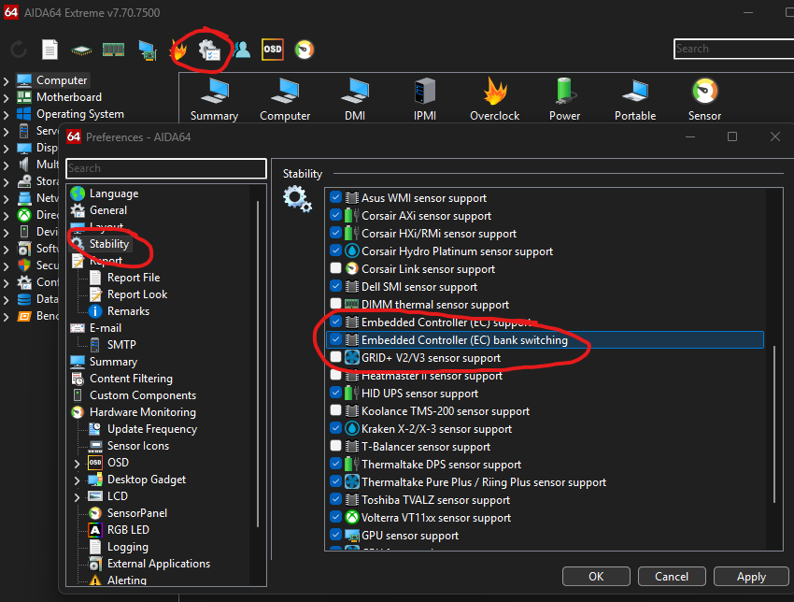The width and height of the screenshot is (794, 602).
Task: Open the DMI icon in main pane
Action: [355, 100]
